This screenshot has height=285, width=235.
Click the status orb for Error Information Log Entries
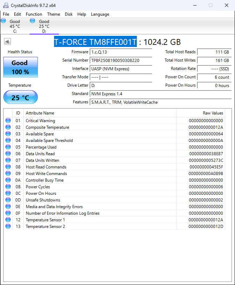coord(8,213)
